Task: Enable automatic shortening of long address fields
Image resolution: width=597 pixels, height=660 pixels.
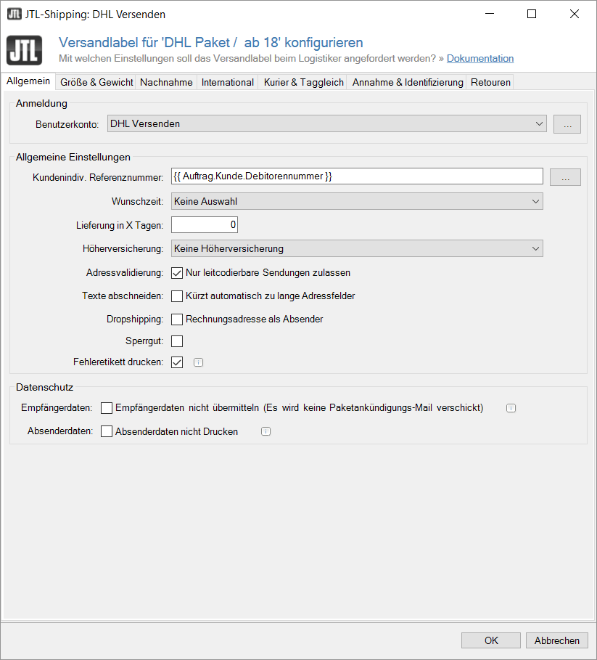Action: [x=177, y=296]
